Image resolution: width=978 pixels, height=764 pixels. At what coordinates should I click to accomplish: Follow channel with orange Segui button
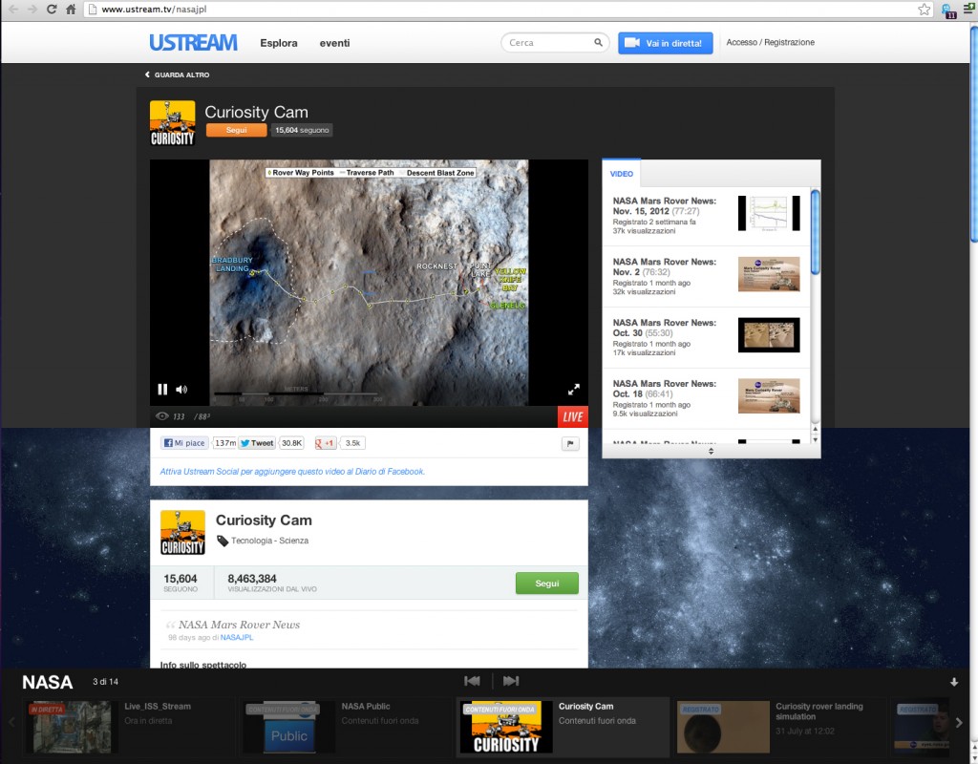click(237, 130)
